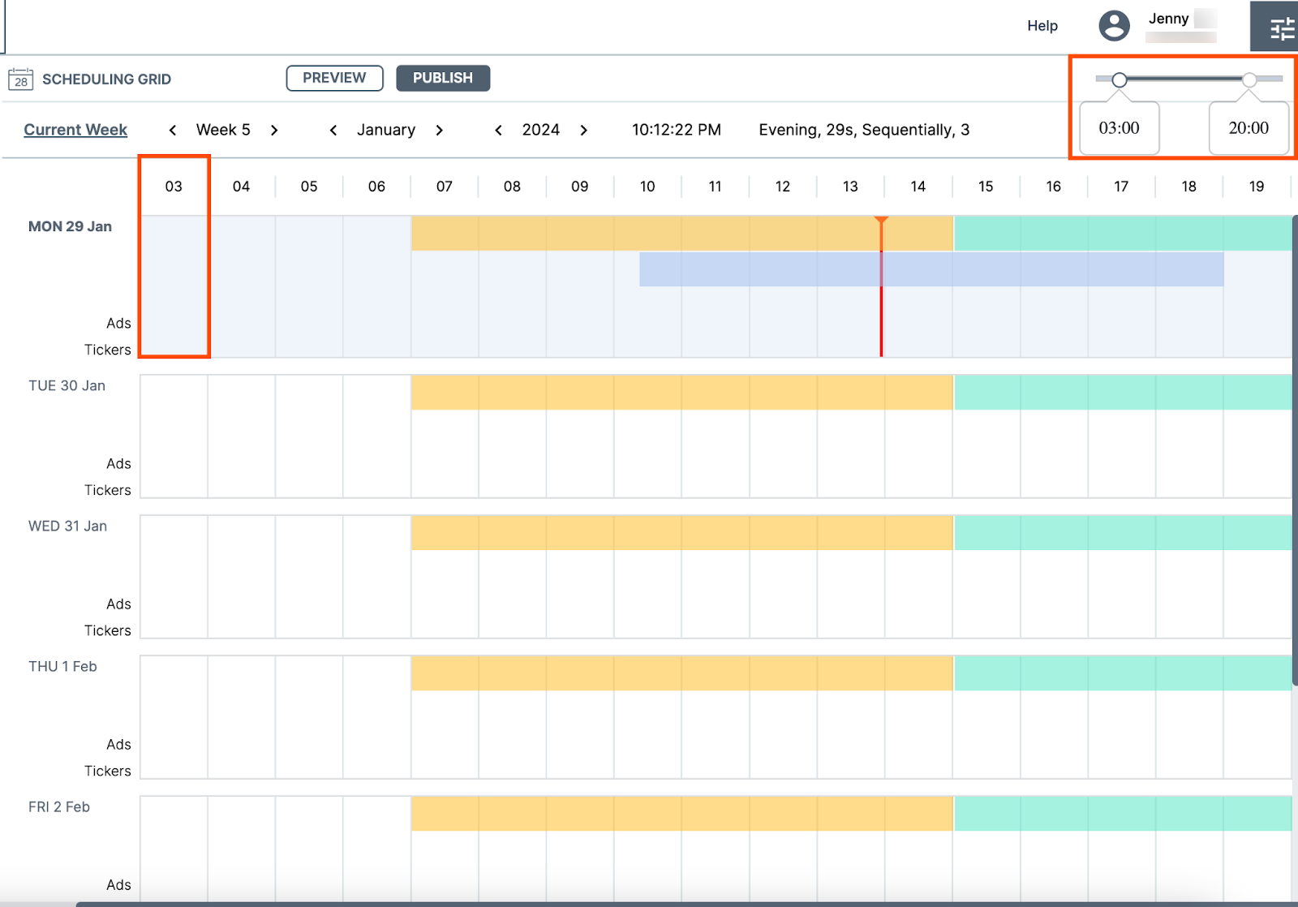Step back one year

coord(498,130)
